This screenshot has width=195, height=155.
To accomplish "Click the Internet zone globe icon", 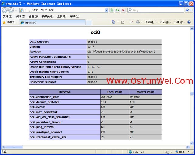I will tap(130, 152).
